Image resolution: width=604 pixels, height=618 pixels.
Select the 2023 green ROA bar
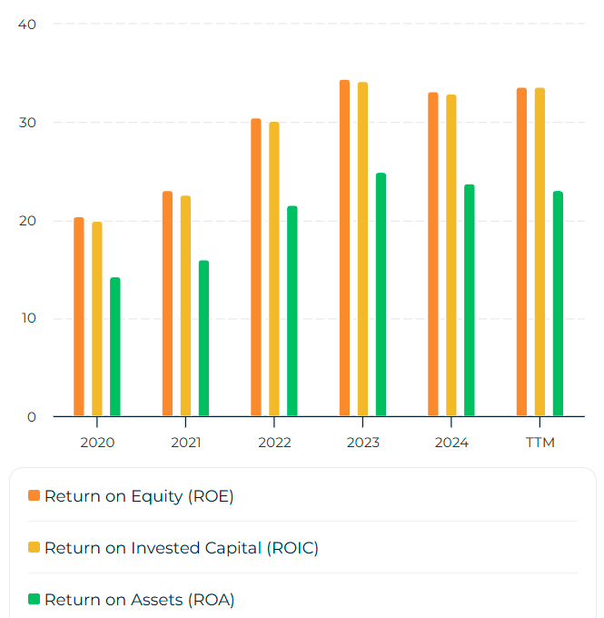tap(381, 294)
